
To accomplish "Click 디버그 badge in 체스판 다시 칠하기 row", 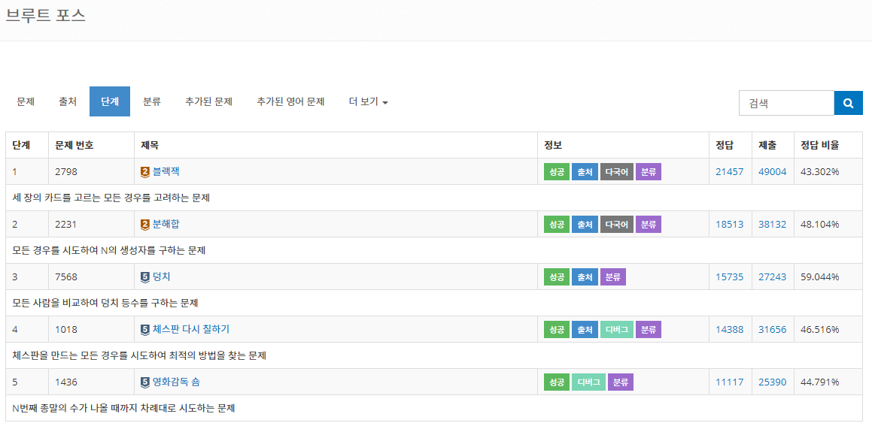I will (617, 329).
